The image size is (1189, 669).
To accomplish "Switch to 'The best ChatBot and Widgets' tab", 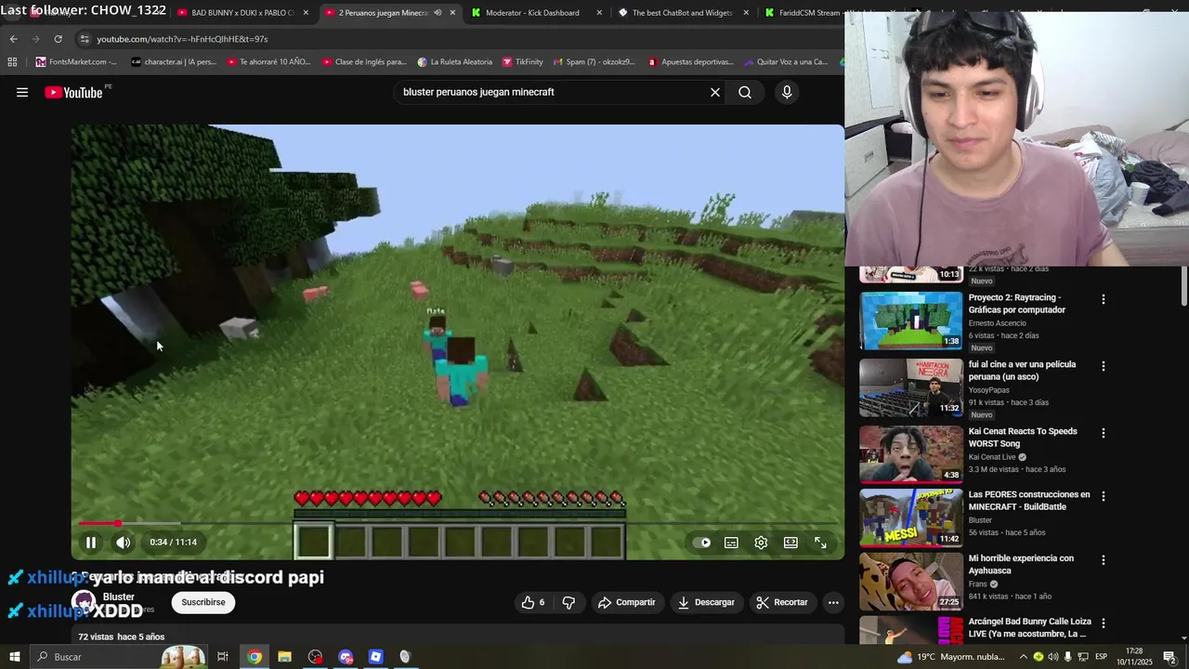I will click(682, 13).
